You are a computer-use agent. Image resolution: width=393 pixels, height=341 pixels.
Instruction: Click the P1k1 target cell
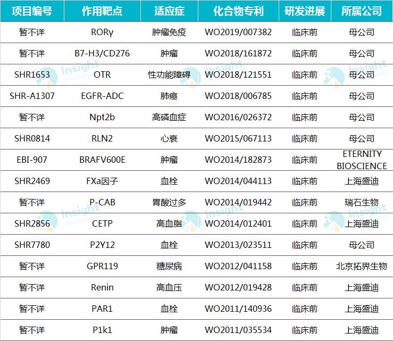tap(102, 330)
